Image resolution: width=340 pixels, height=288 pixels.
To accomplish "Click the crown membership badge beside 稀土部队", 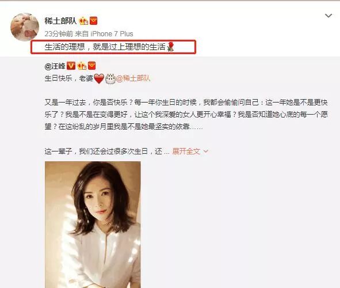I will (83, 21).
